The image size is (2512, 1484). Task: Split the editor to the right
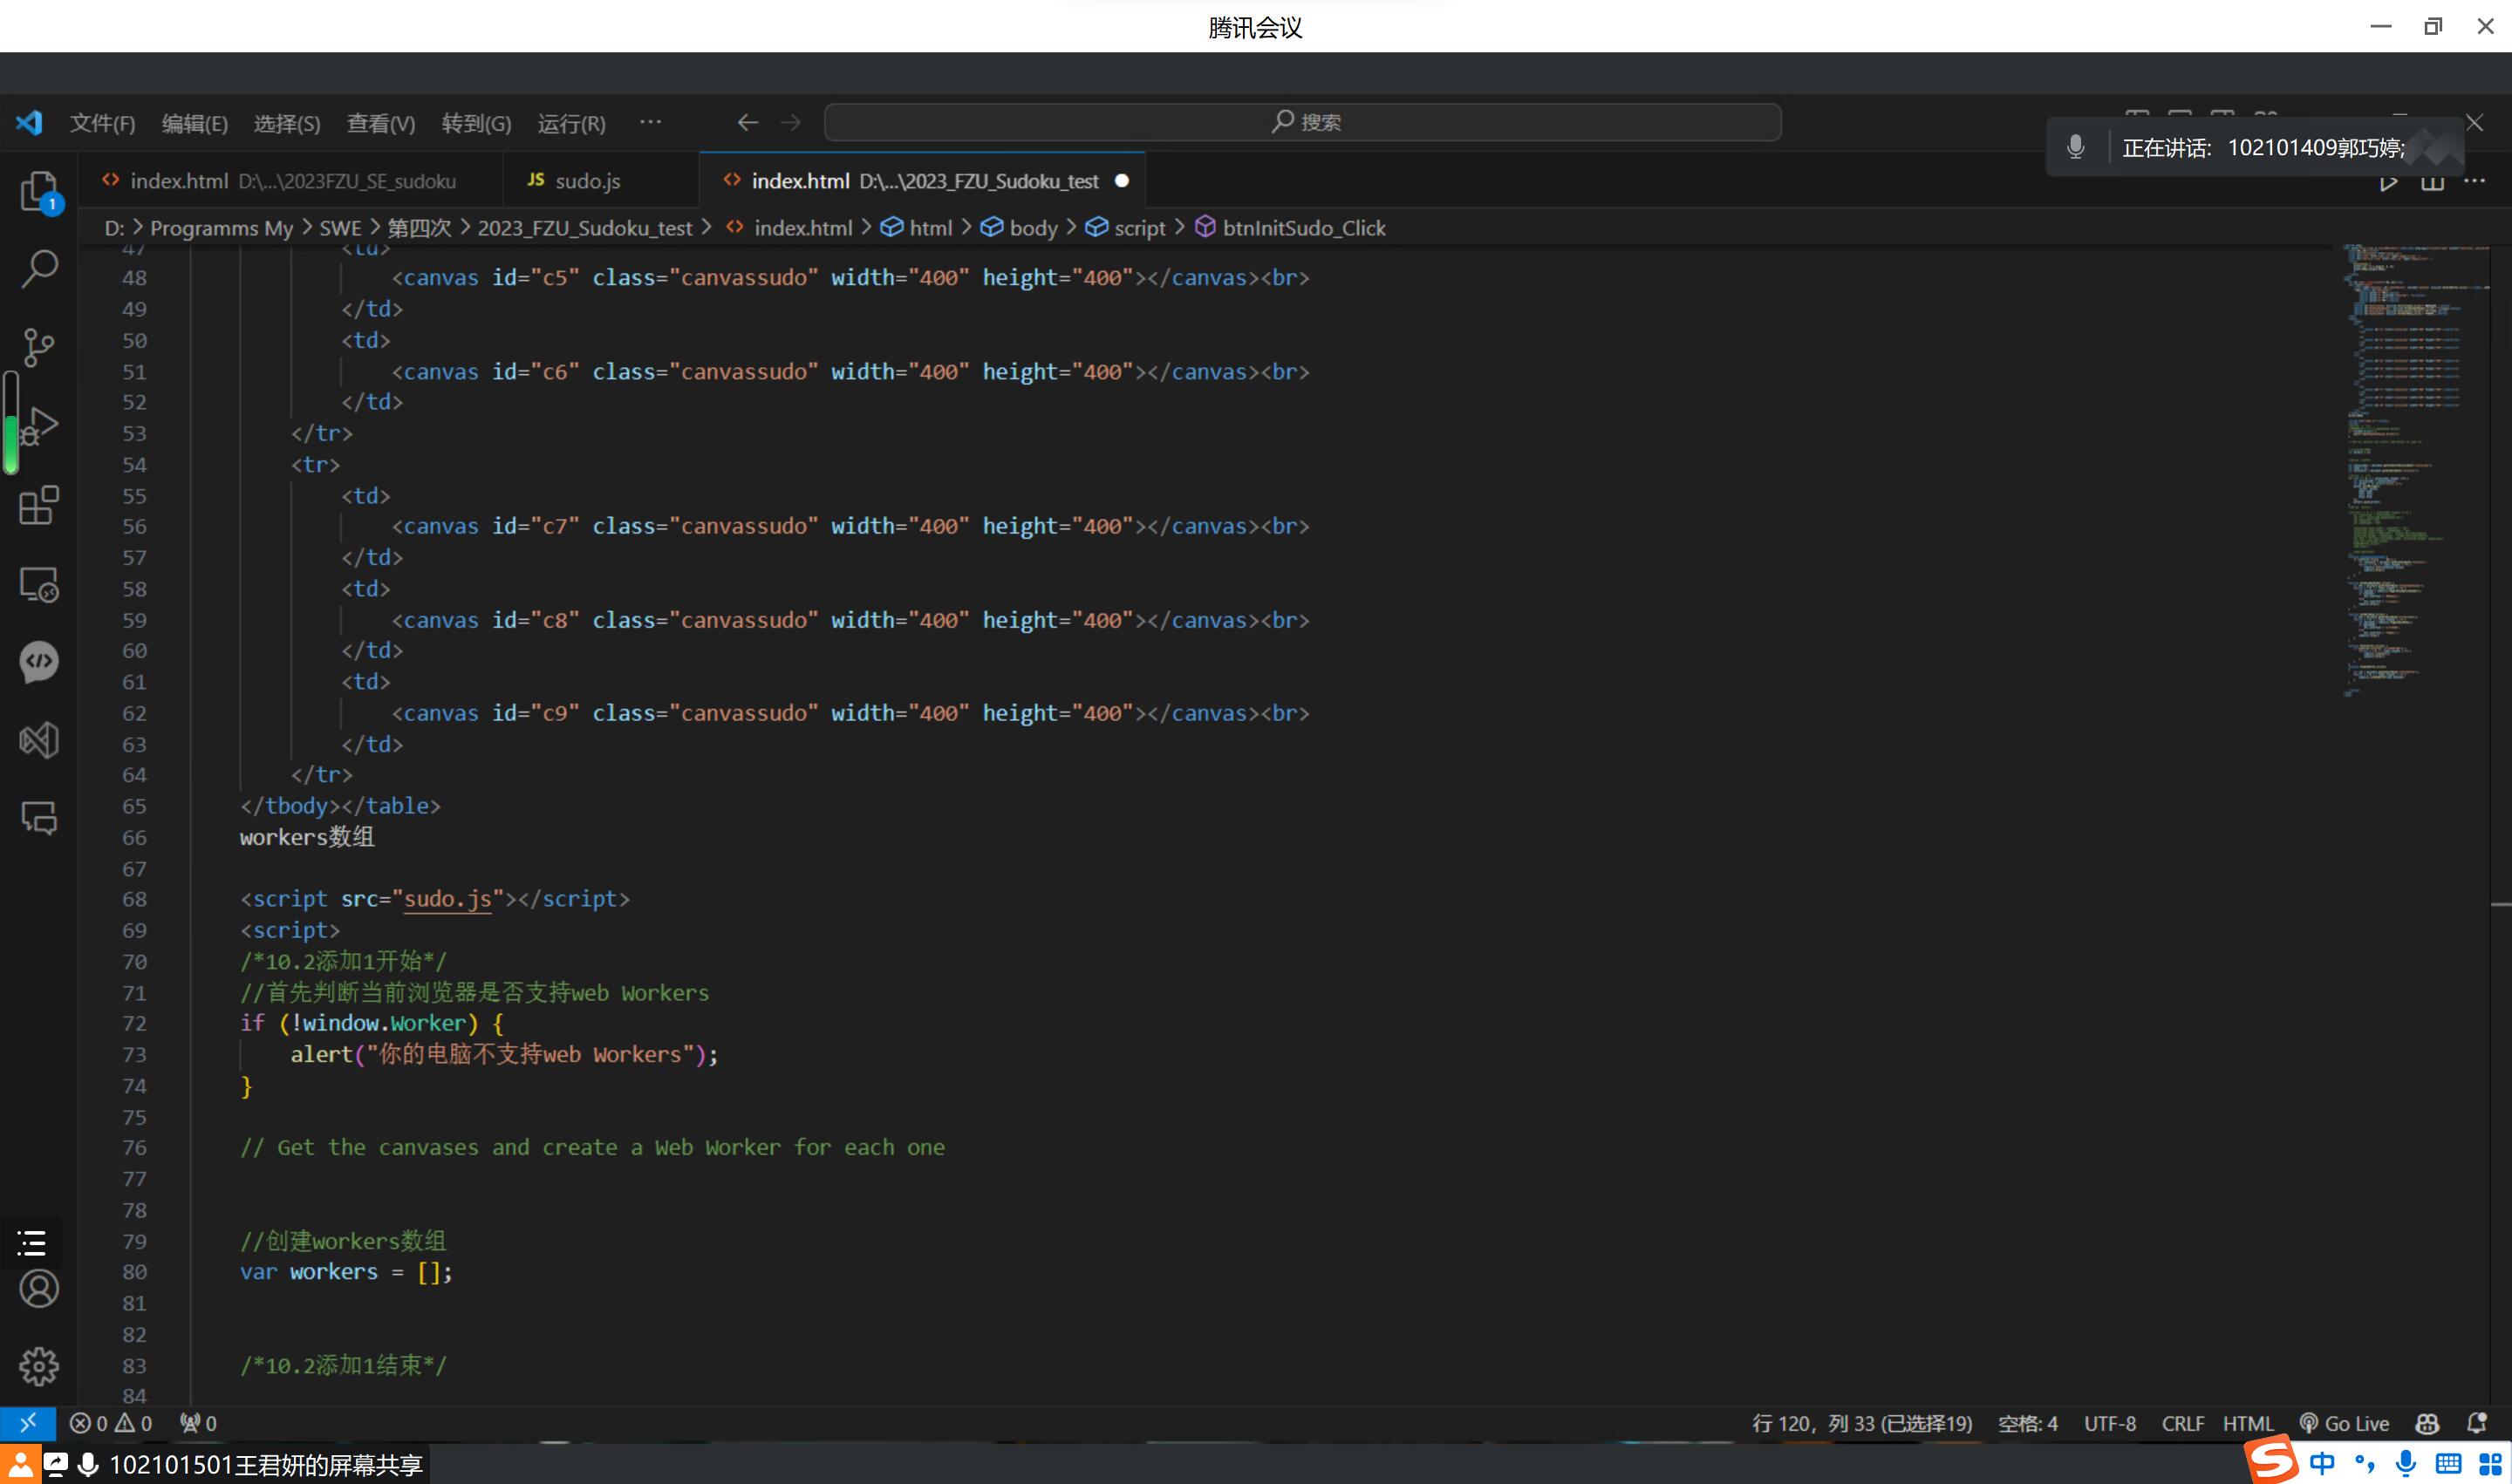click(2432, 182)
